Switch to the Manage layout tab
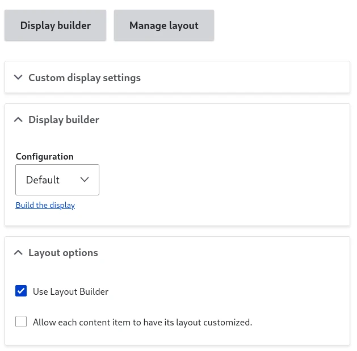Image resolution: width=357 pixels, height=351 pixels. point(164,26)
